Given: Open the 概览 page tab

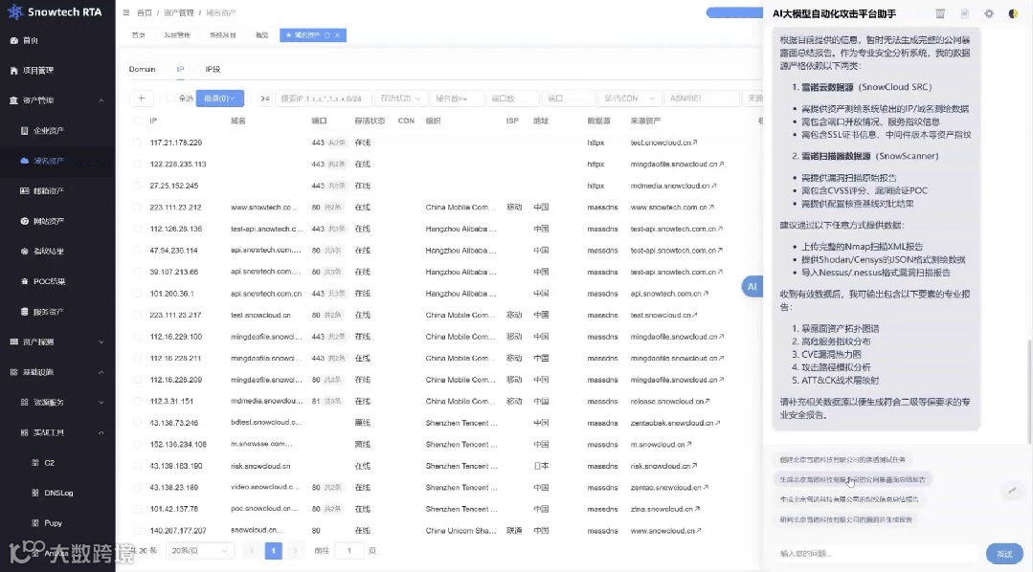Looking at the screenshot, I should tap(262, 34).
